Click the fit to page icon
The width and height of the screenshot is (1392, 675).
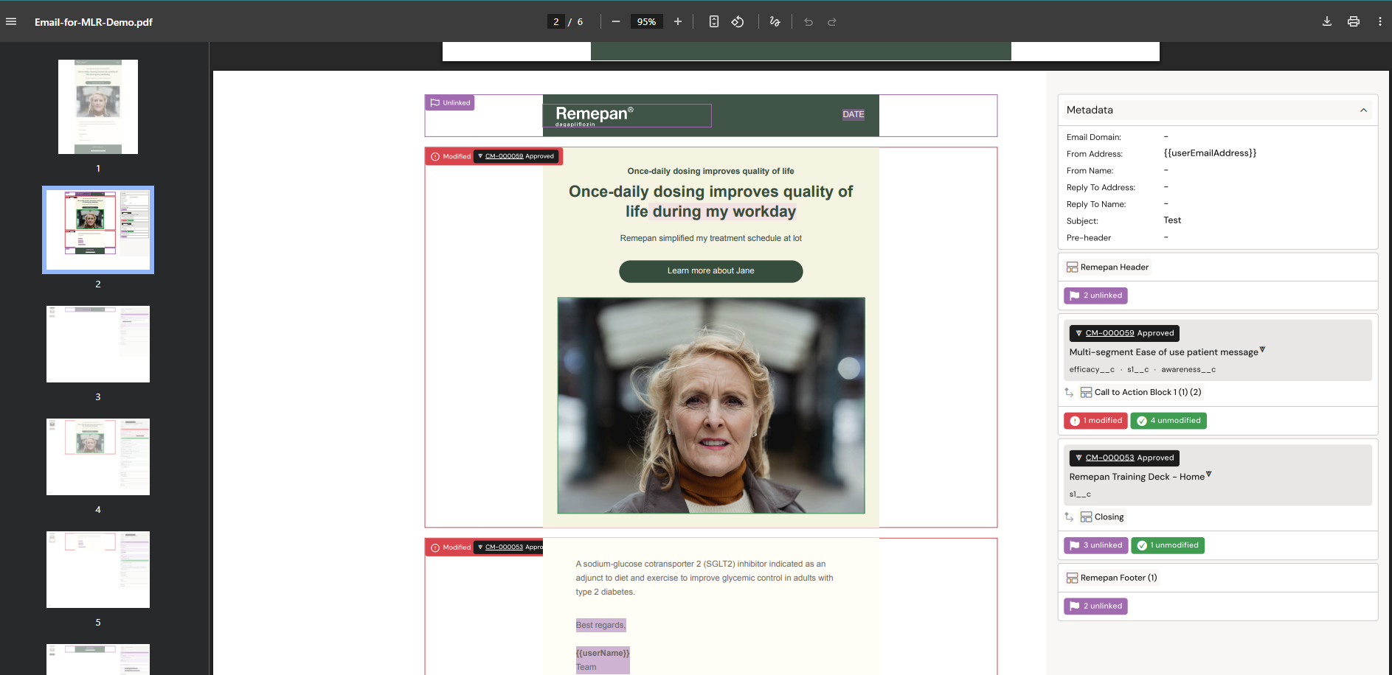pyautogui.click(x=713, y=21)
